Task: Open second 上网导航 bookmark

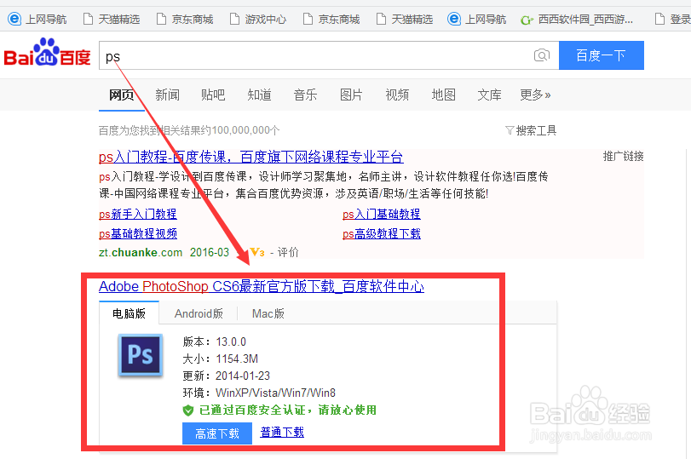Action: [477, 20]
